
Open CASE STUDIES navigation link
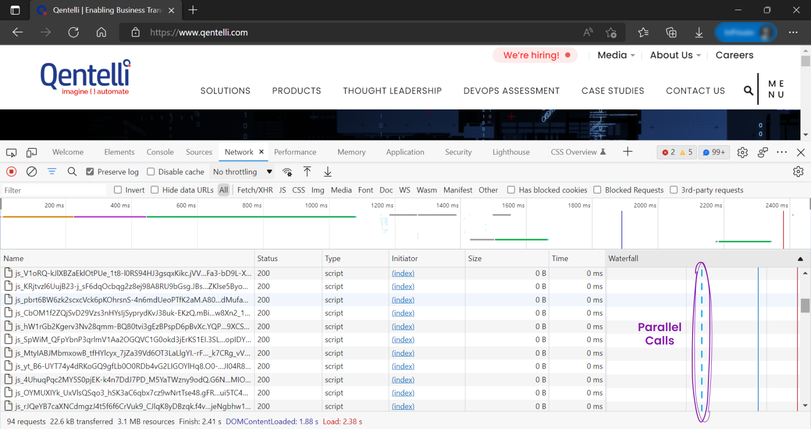point(613,91)
